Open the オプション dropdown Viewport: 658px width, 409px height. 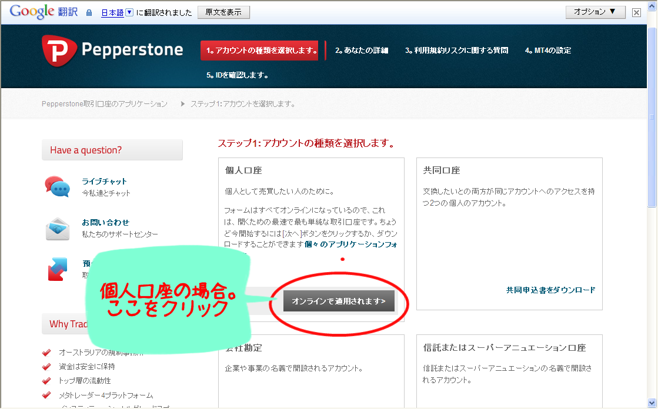(x=596, y=12)
